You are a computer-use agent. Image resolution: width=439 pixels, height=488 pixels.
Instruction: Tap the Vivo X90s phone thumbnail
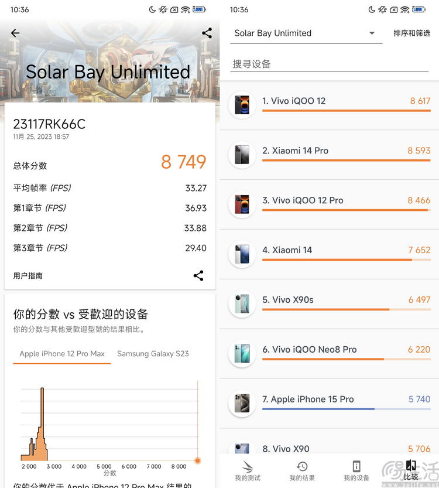(x=242, y=304)
